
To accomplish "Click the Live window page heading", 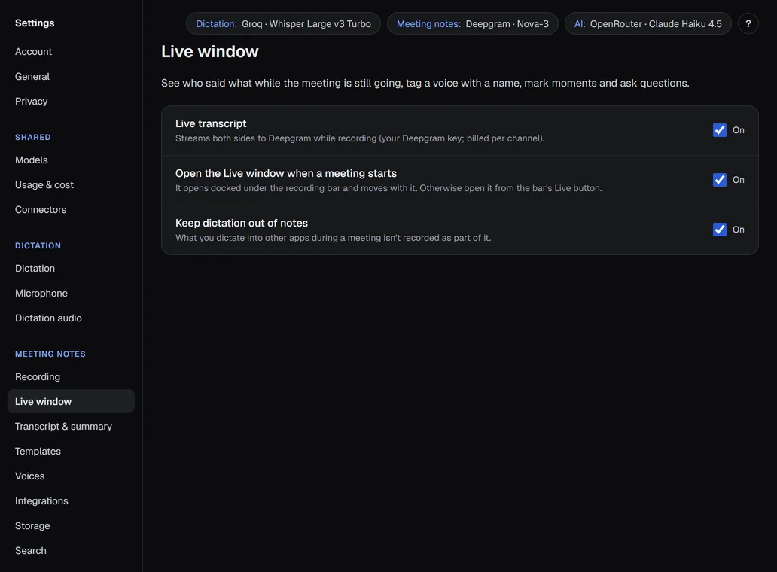I will coord(209,51).
